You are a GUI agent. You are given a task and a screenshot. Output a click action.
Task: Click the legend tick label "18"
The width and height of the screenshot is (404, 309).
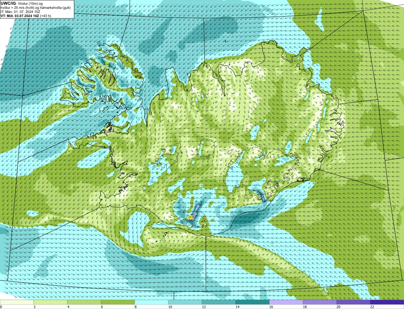(305, 307)
